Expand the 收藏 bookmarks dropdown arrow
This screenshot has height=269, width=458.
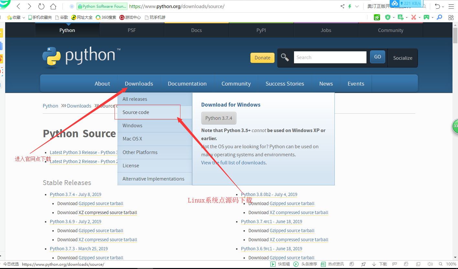(x=24, y=18)
